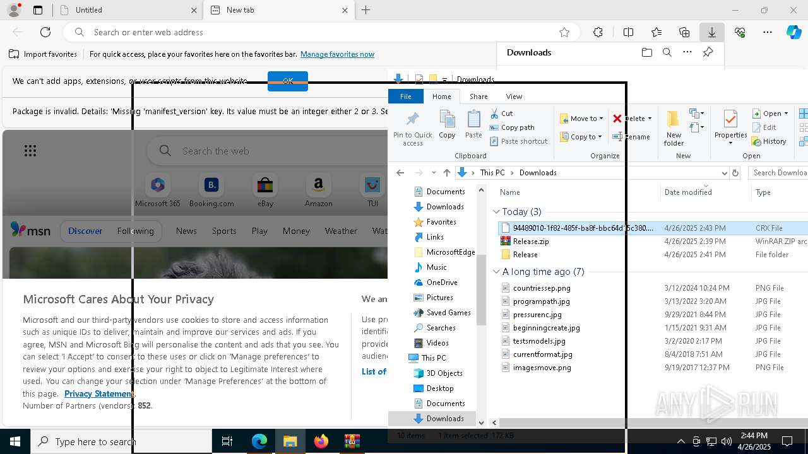808x454 pixels.
Task: Open downloads folder icon in Downloads panel
Action: 647,52
